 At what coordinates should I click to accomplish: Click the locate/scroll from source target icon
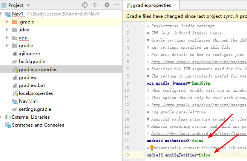85,5
